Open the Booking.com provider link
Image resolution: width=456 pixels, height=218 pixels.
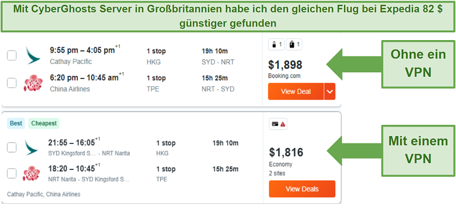[x=284, y=76]
